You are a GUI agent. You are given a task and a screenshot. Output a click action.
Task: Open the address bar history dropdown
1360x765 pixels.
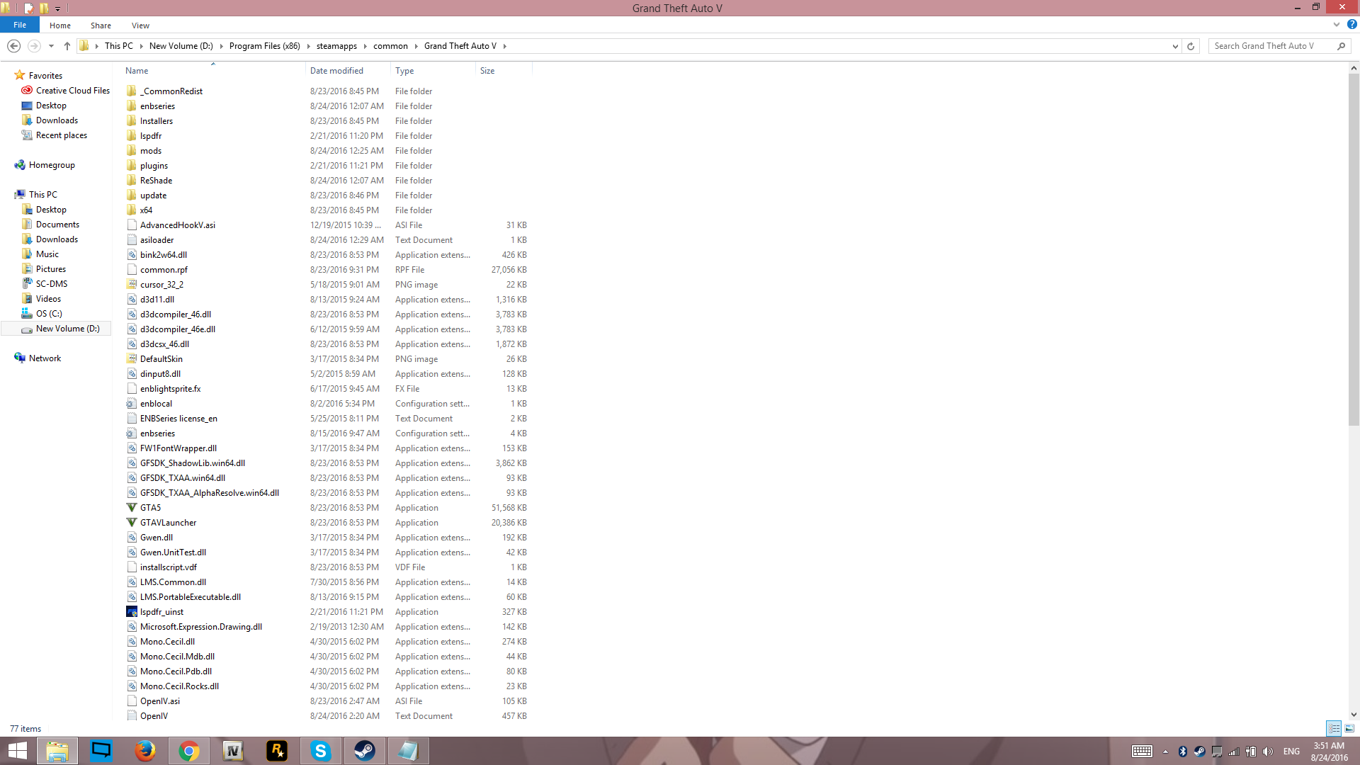1175,46
